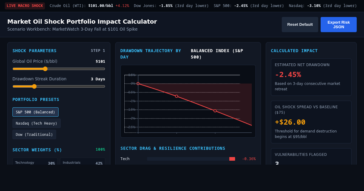Click the +$26.00 oil shock spread value
The width and height of the screenshot is (364, 191).
290,122
